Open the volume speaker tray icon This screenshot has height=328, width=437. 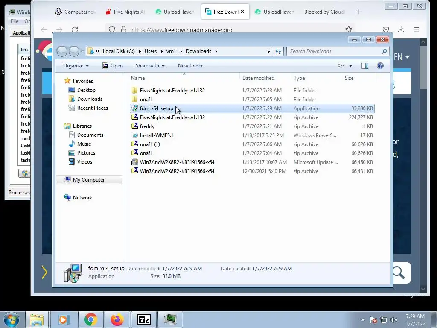[x=393, y=320]
